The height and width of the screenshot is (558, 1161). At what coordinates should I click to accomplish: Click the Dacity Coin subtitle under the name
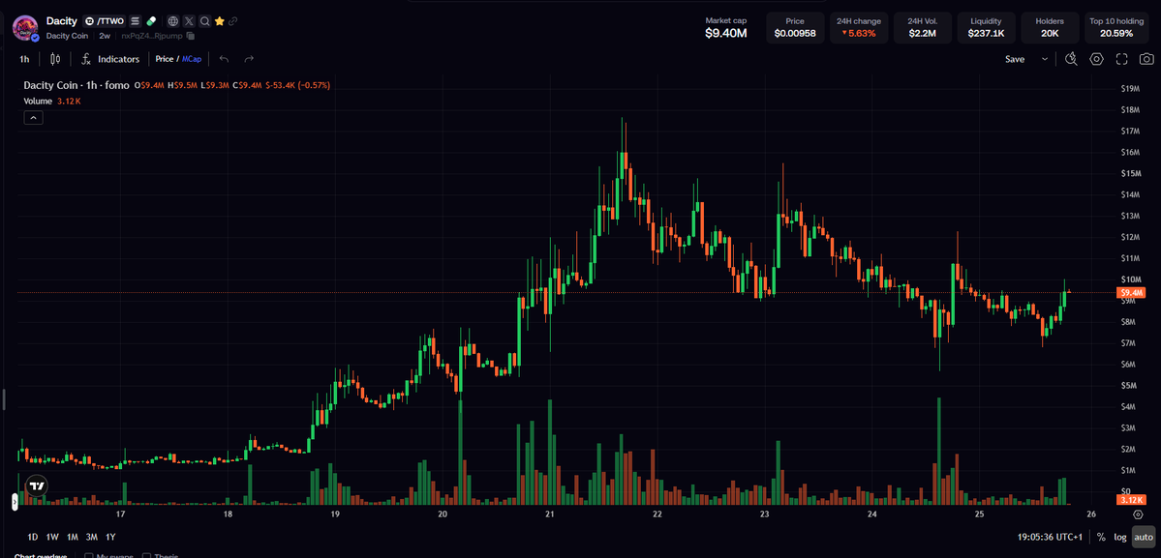tap(69, 36)
